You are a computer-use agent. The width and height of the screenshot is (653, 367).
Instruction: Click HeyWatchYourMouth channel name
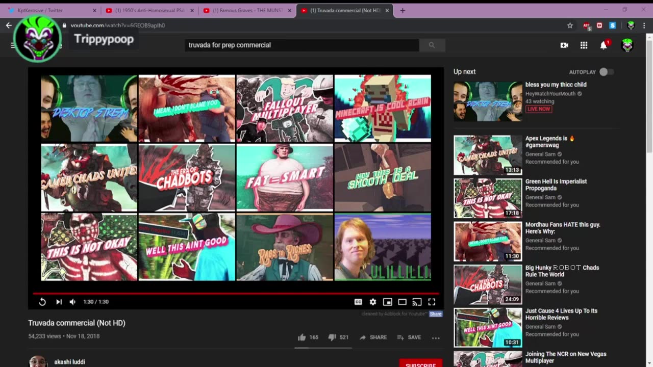pos(550,94)
